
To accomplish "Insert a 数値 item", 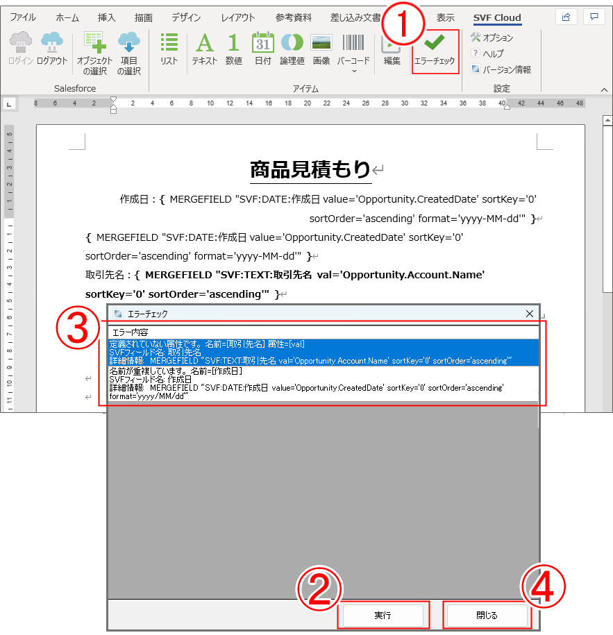I will (234, 49).
